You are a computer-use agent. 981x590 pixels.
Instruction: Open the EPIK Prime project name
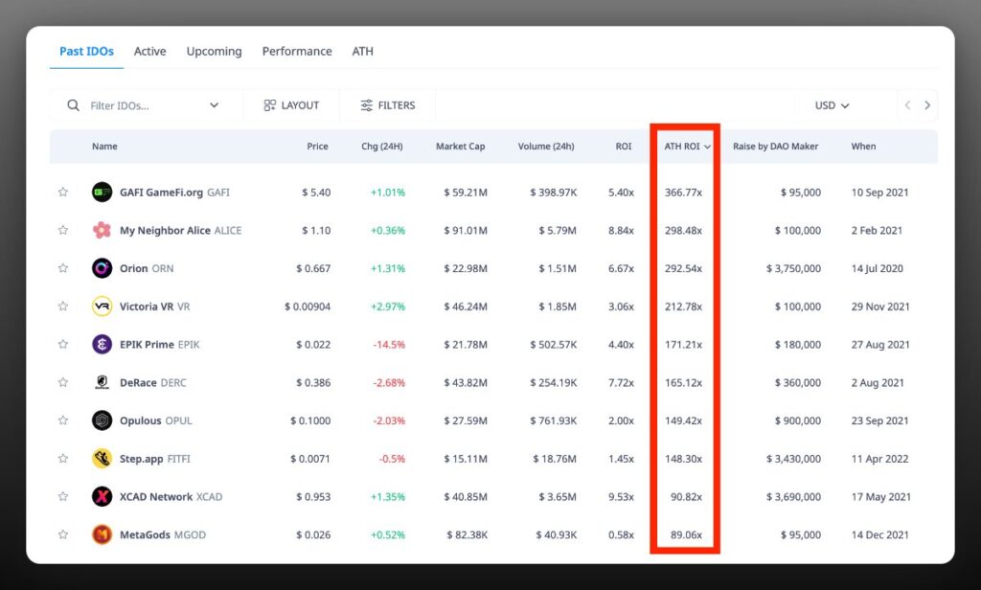coord(147,345)
